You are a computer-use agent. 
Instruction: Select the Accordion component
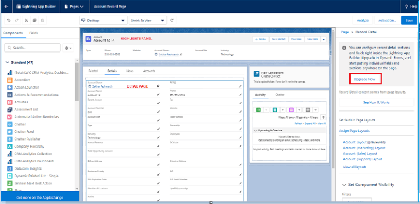pos(19,80)
